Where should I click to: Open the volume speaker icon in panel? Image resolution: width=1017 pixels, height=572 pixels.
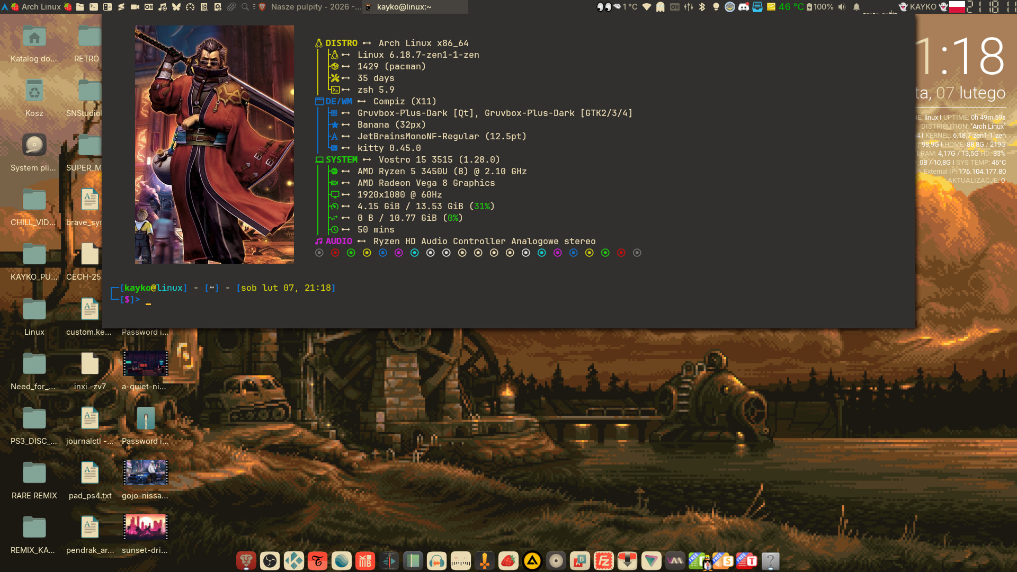[842, 7]
